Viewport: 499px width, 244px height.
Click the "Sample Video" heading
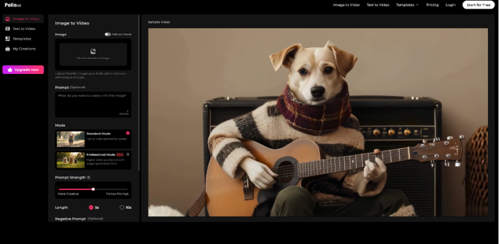pyautogui.click(x=159, y=22)
